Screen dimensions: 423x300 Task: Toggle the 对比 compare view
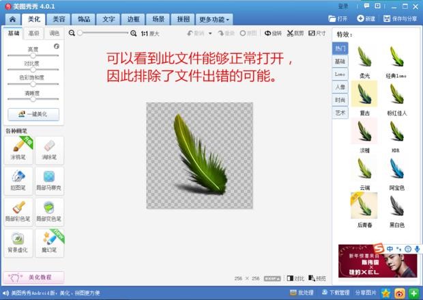pos(295,278)
